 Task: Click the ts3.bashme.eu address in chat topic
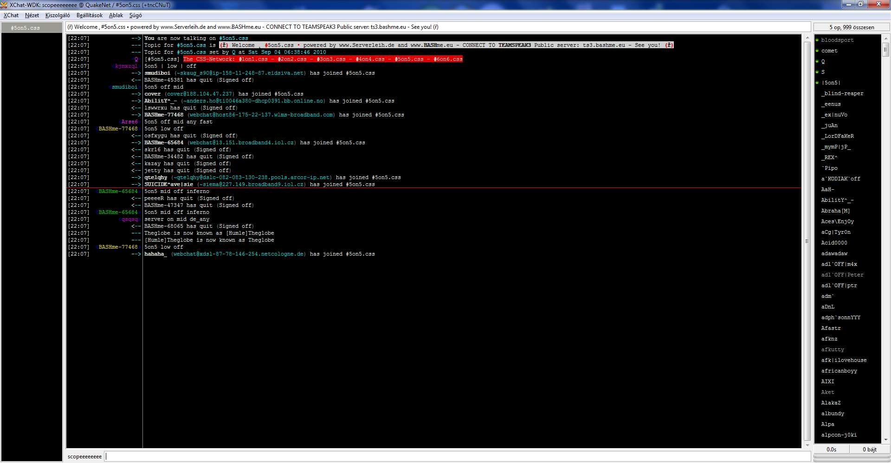tap(604, 45)
